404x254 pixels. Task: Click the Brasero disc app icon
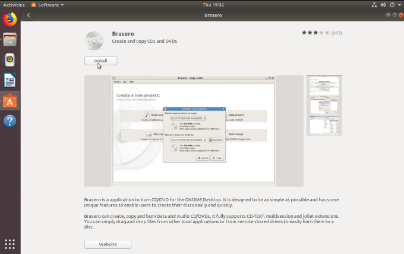coord(94,40)
